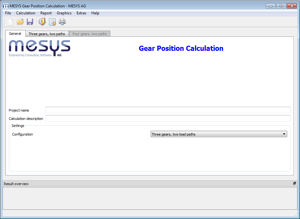
Task: Open the Extras menu
Action: click(x=81, y=13)
